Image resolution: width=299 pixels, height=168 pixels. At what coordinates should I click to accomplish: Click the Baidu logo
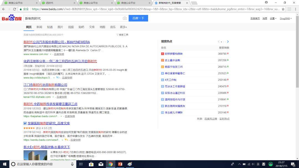click(x=12, y=18)
